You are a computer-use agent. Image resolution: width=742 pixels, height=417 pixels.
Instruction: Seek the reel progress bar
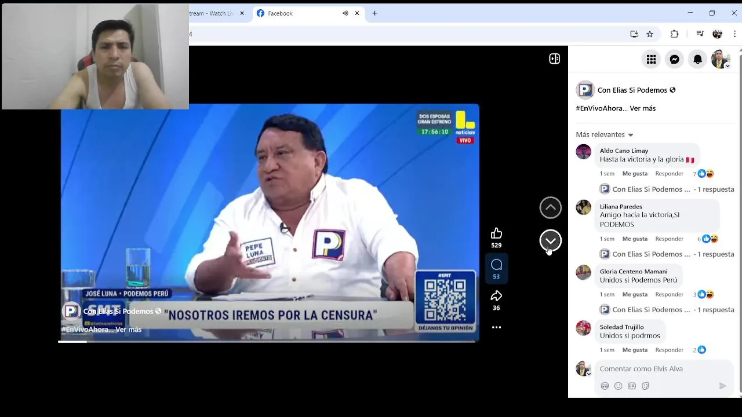267,342
